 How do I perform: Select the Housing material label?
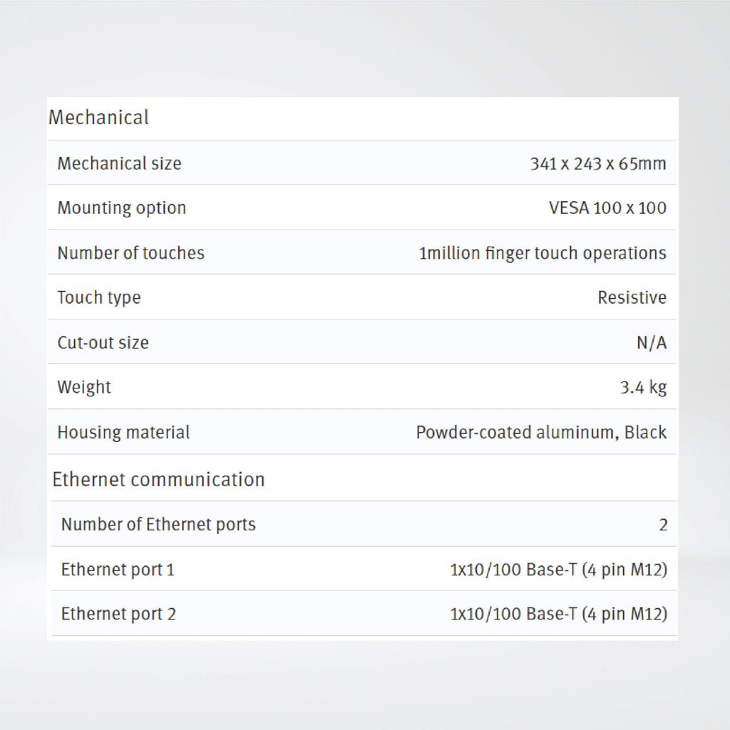point(123,433)
